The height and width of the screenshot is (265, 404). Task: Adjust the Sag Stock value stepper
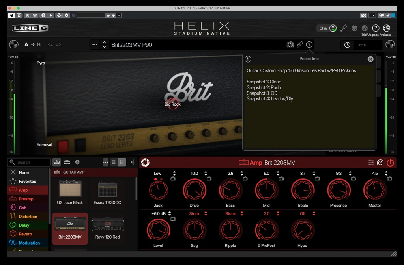206,213
